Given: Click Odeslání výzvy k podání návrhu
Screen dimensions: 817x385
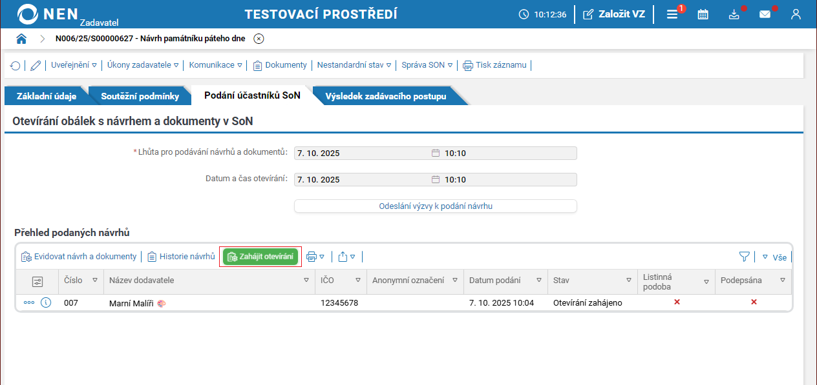Looking at the screenshot, I should [436, 206].
